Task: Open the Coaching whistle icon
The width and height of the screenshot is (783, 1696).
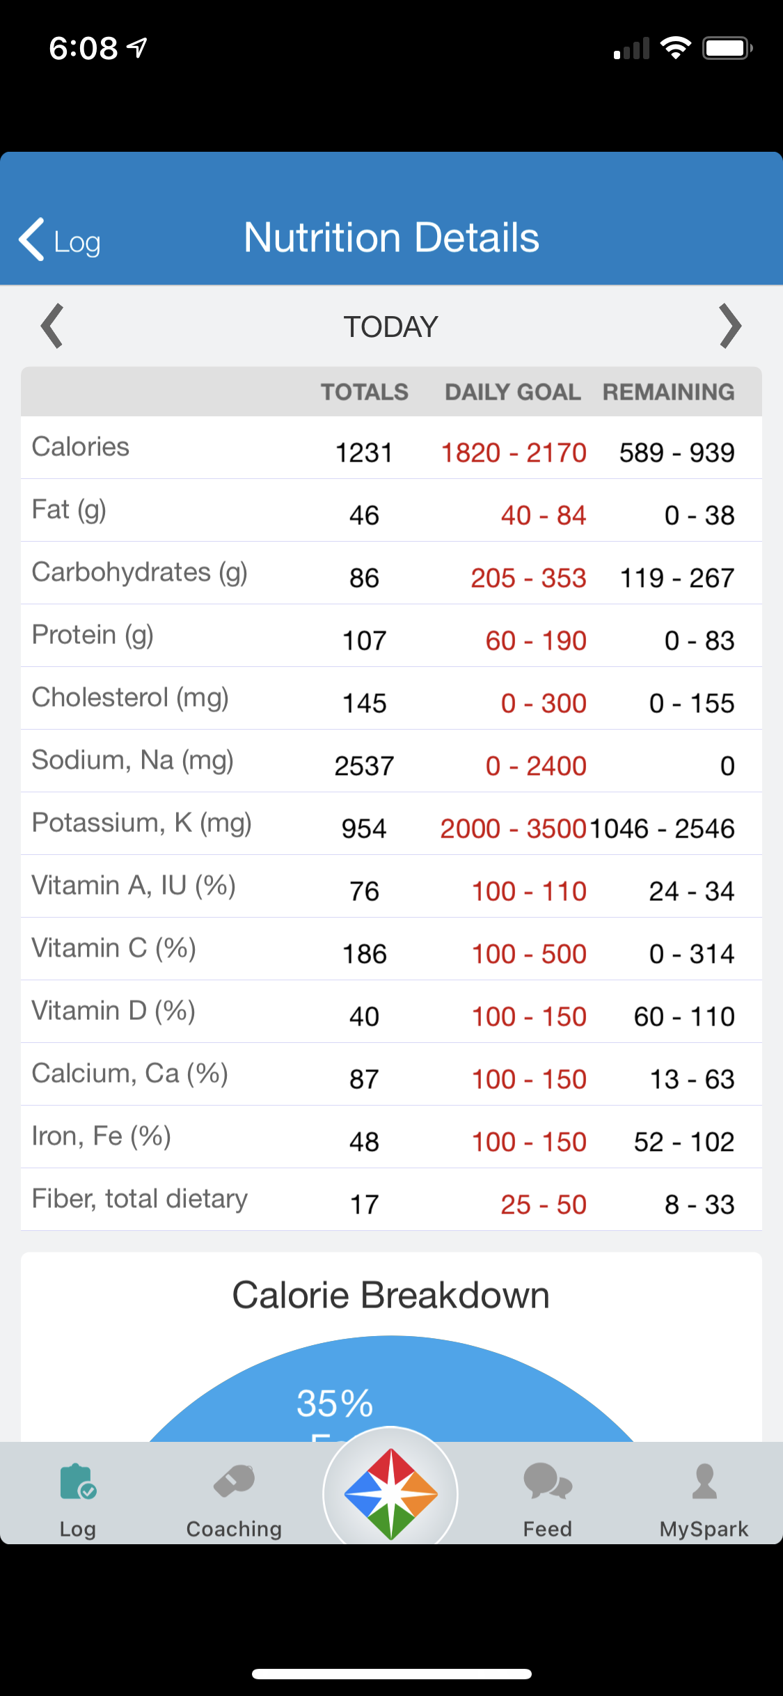Action: coord(234,1481)
